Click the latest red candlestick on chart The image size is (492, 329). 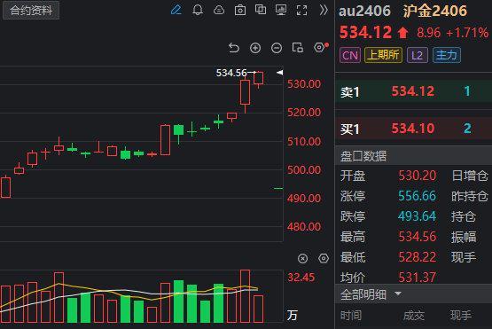(x=259, y=79)
